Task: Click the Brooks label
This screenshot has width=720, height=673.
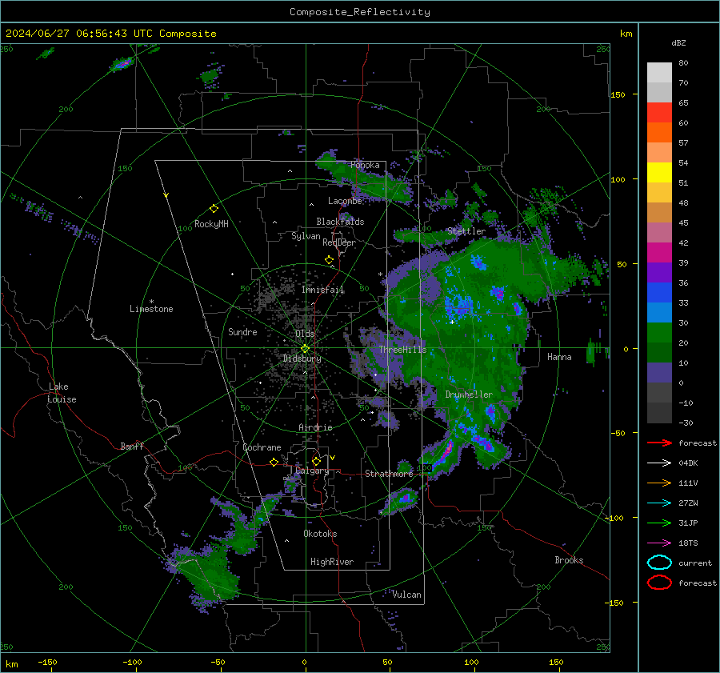Action: click(x=569, y=560)
